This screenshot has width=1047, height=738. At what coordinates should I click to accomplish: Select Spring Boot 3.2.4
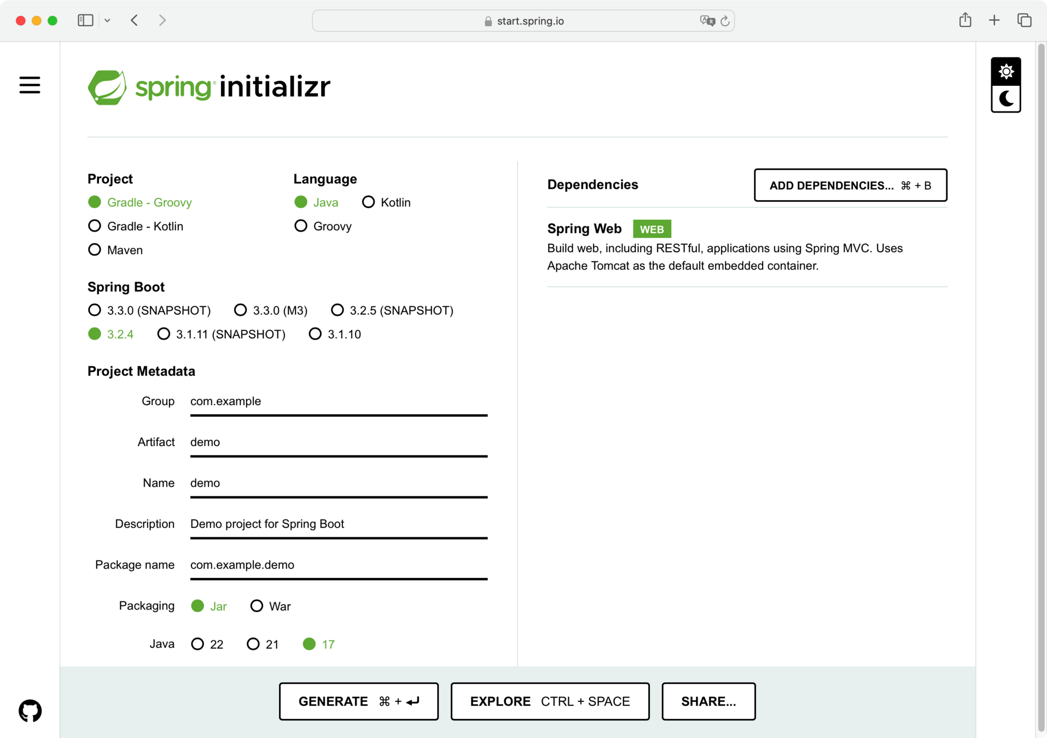110,334
